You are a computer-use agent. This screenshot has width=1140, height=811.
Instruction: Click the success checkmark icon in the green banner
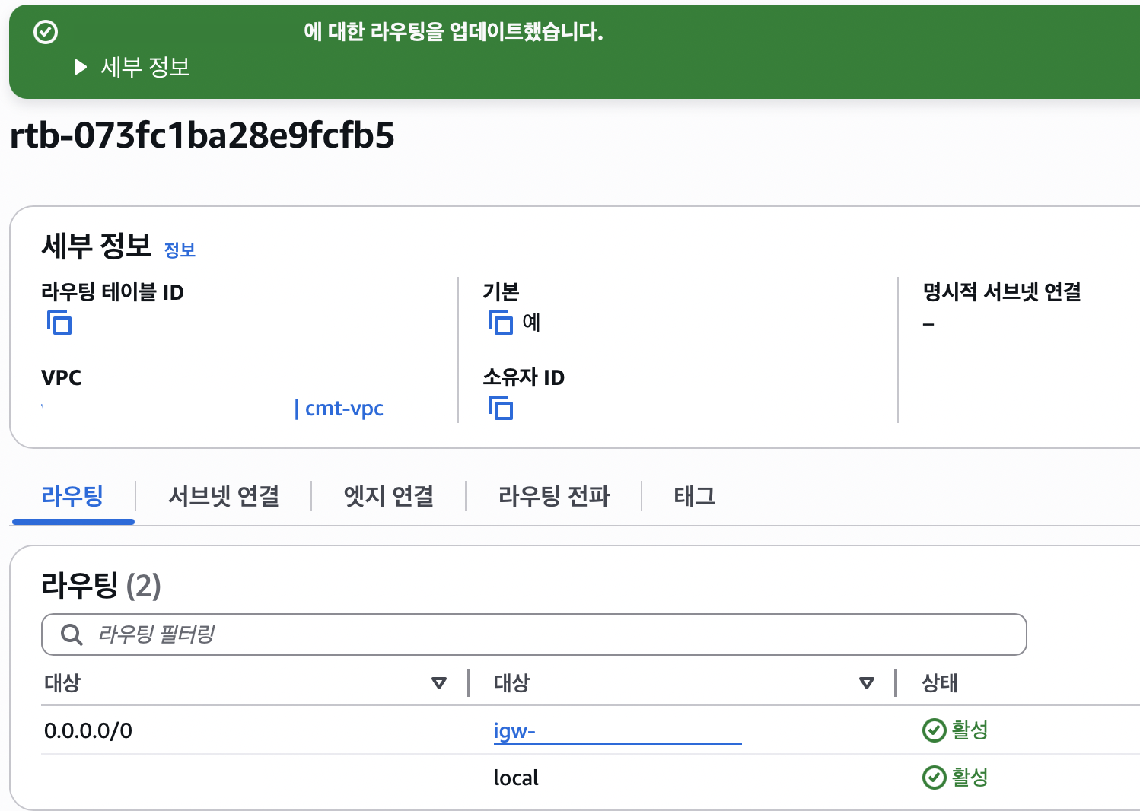[x=46, y=32]
